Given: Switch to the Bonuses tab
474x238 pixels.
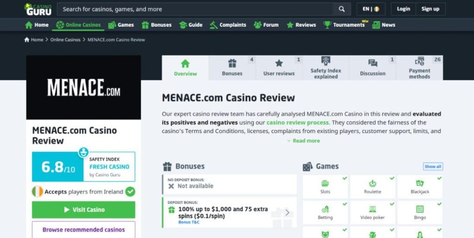Looking at the screenshot, I should point(232,68).
